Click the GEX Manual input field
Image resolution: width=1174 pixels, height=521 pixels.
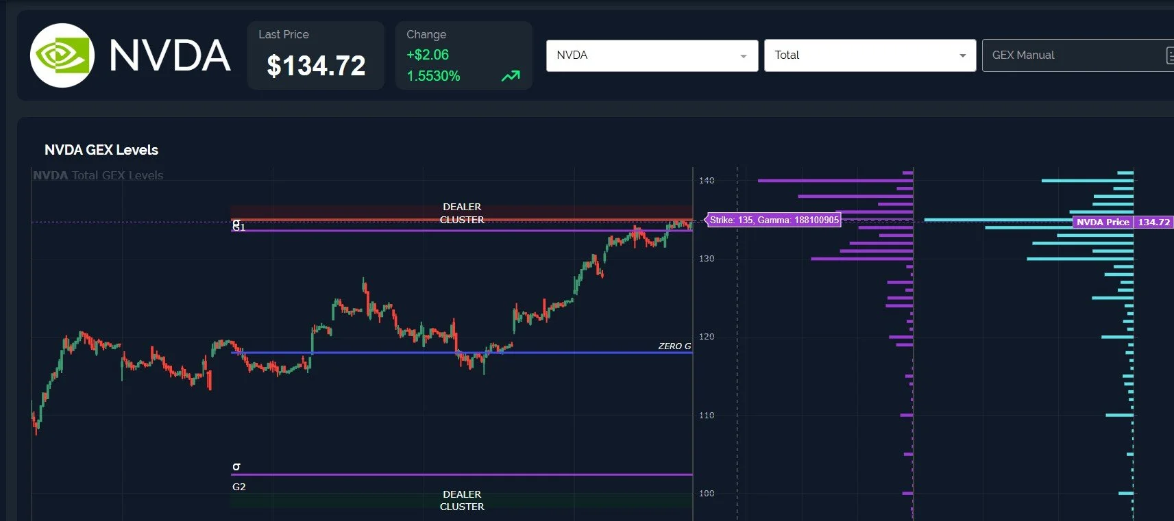(1077, 55)
